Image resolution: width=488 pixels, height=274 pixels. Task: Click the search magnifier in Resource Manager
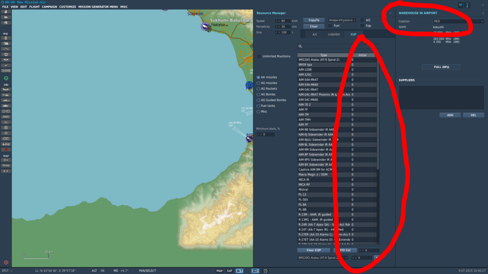(300, 46)
